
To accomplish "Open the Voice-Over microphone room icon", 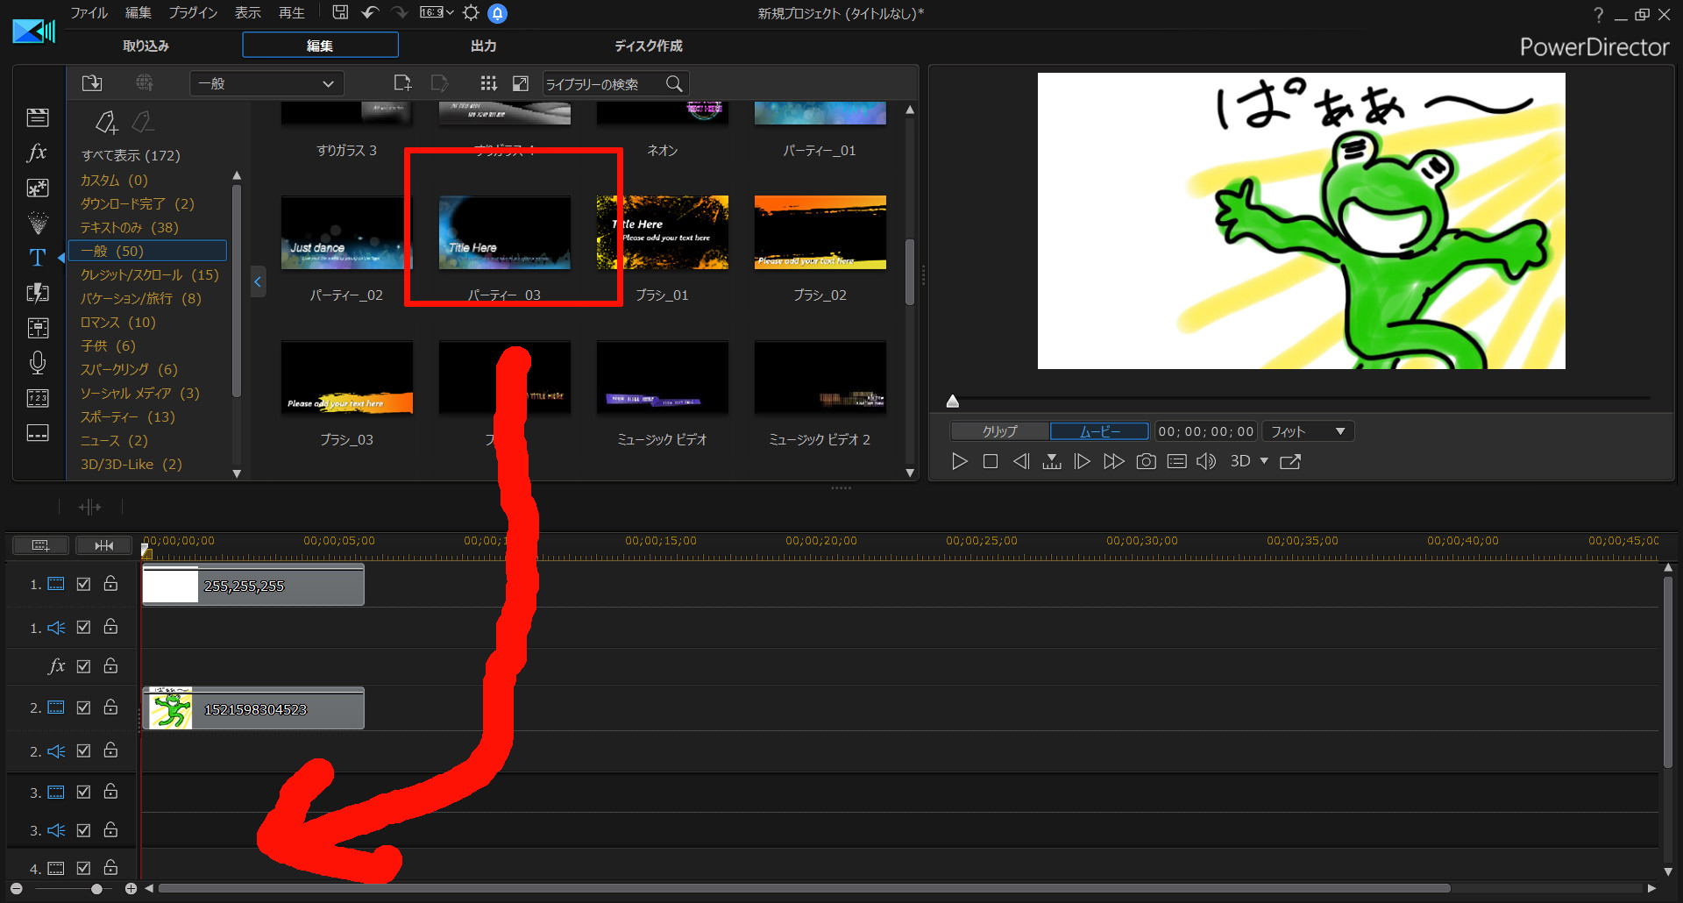I will pyautogui.click(x=38, y=363).
